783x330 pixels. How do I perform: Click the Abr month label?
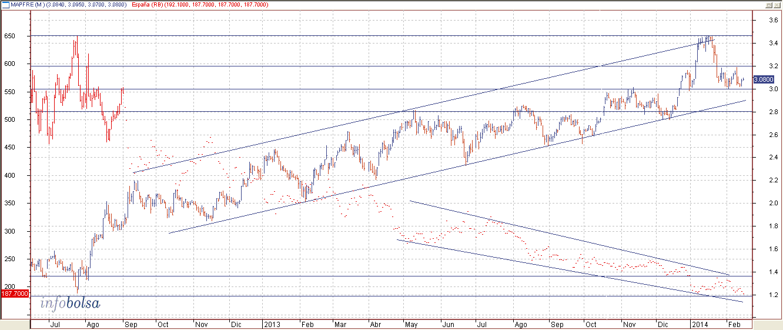click(375, 324)
